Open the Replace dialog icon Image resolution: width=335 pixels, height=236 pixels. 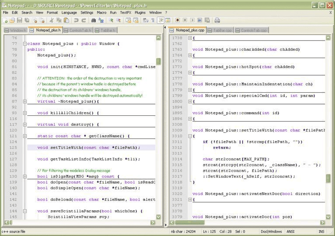point(101,20)
